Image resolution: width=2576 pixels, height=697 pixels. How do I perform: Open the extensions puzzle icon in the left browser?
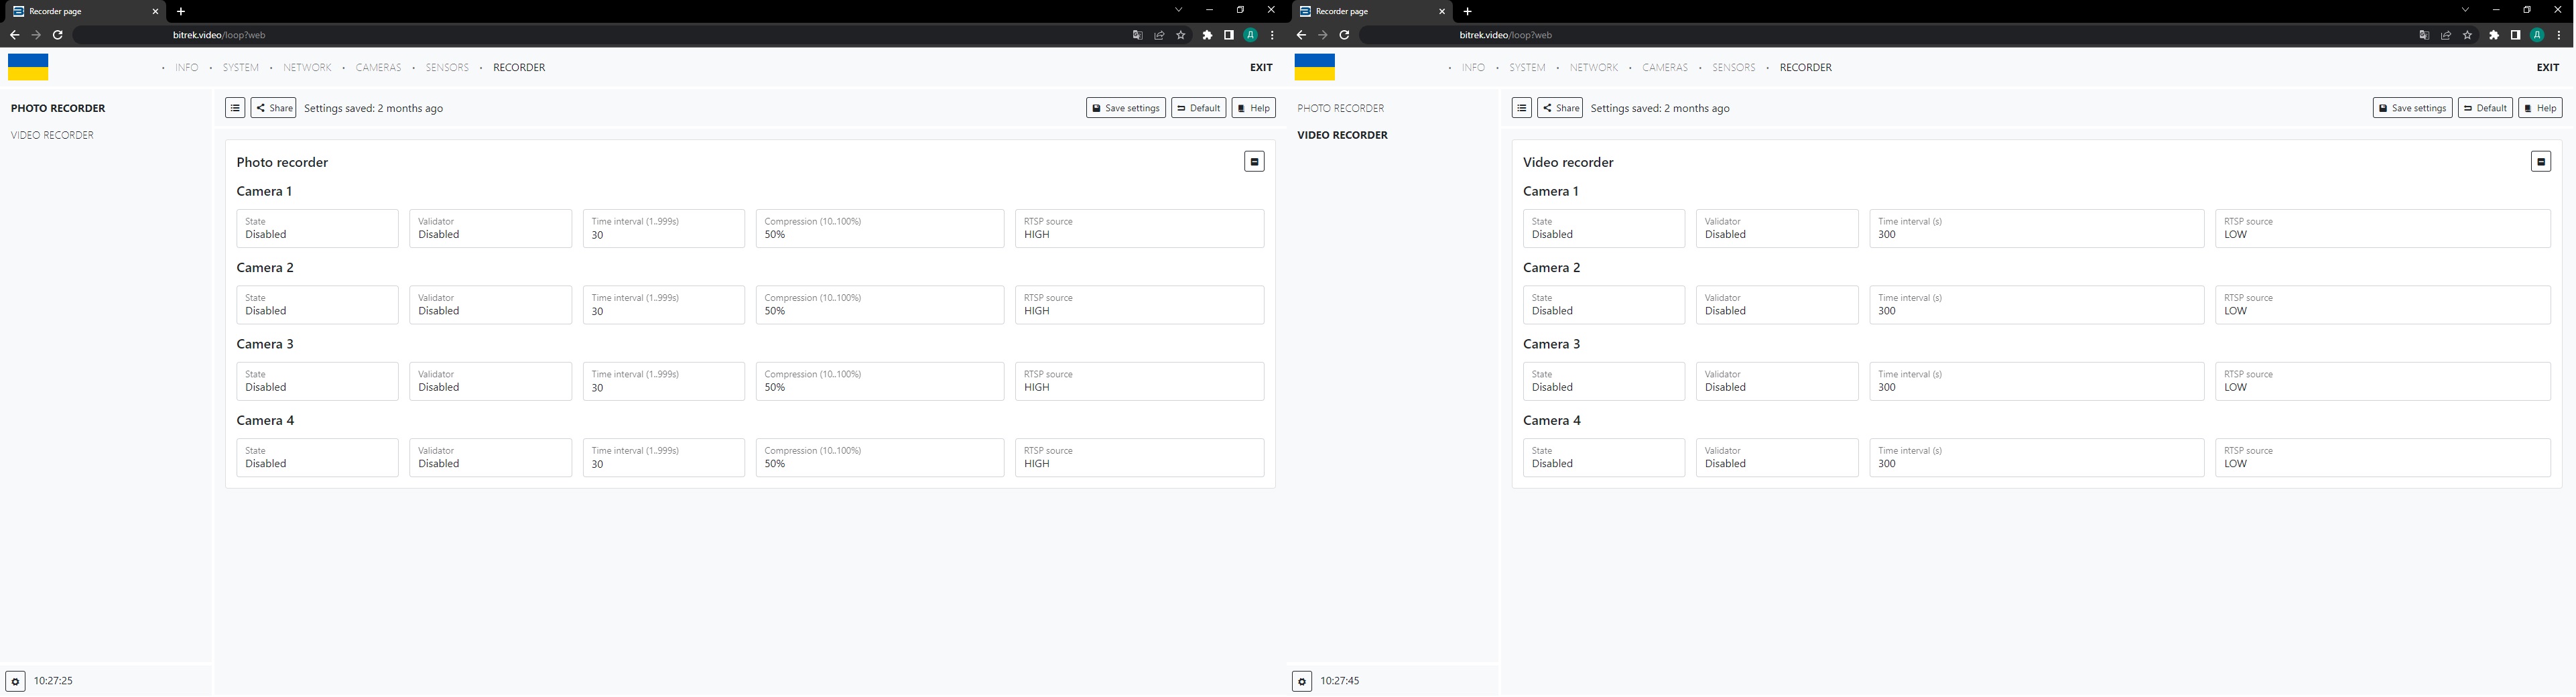[1207, 35]
